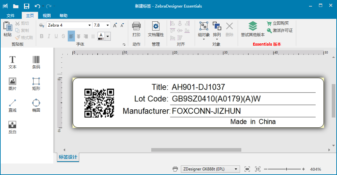Expand the Group Objects dropdown arrow
The image size is (337, 175).
click(204, 39)
